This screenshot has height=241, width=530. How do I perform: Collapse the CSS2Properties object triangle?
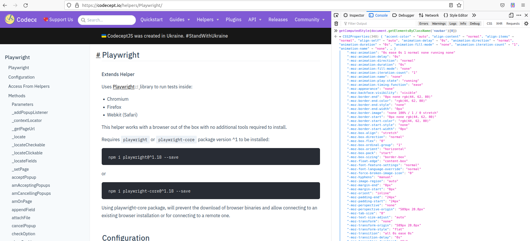(340, 37)
